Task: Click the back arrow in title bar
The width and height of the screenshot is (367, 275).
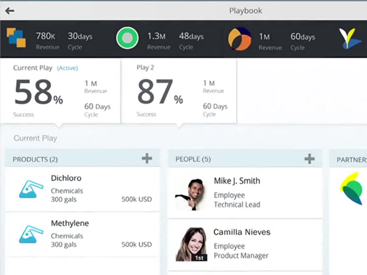Action: tap(10, 10)
